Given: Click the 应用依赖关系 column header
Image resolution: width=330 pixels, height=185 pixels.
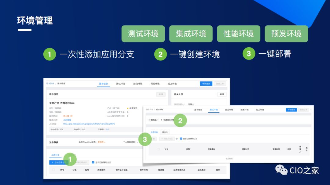Looking at the screenshot, I should click(x=179, y=170).
